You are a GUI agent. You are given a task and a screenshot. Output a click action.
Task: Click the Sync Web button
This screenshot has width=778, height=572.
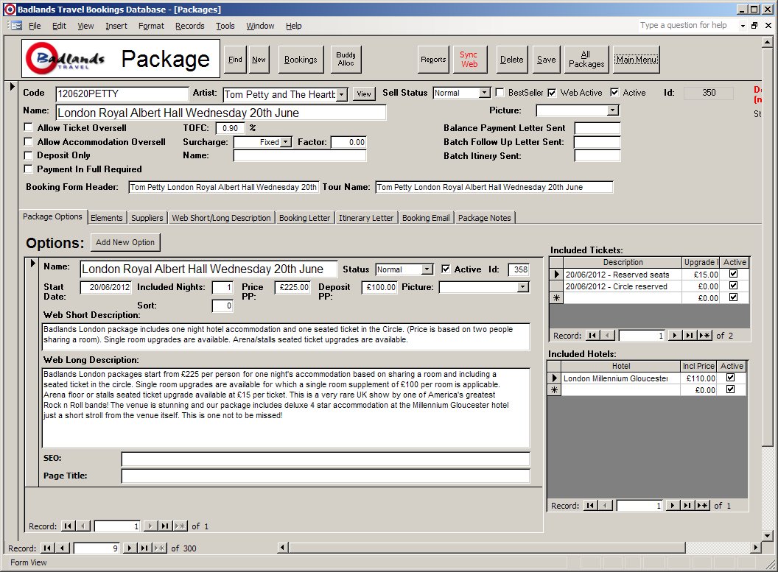pos(469,60)
